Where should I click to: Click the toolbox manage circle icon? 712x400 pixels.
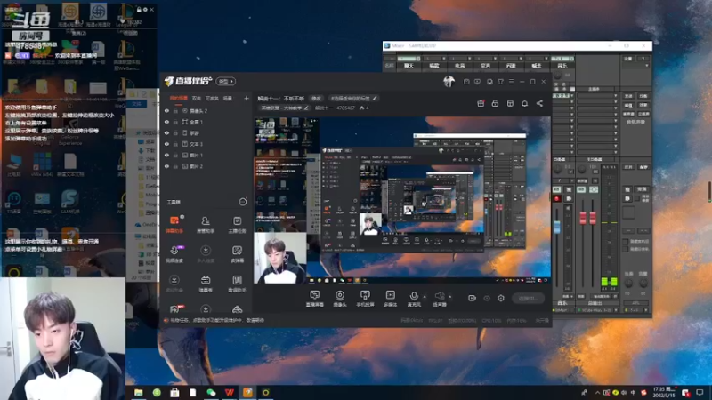pyautogui.click(x=243, y=202)
